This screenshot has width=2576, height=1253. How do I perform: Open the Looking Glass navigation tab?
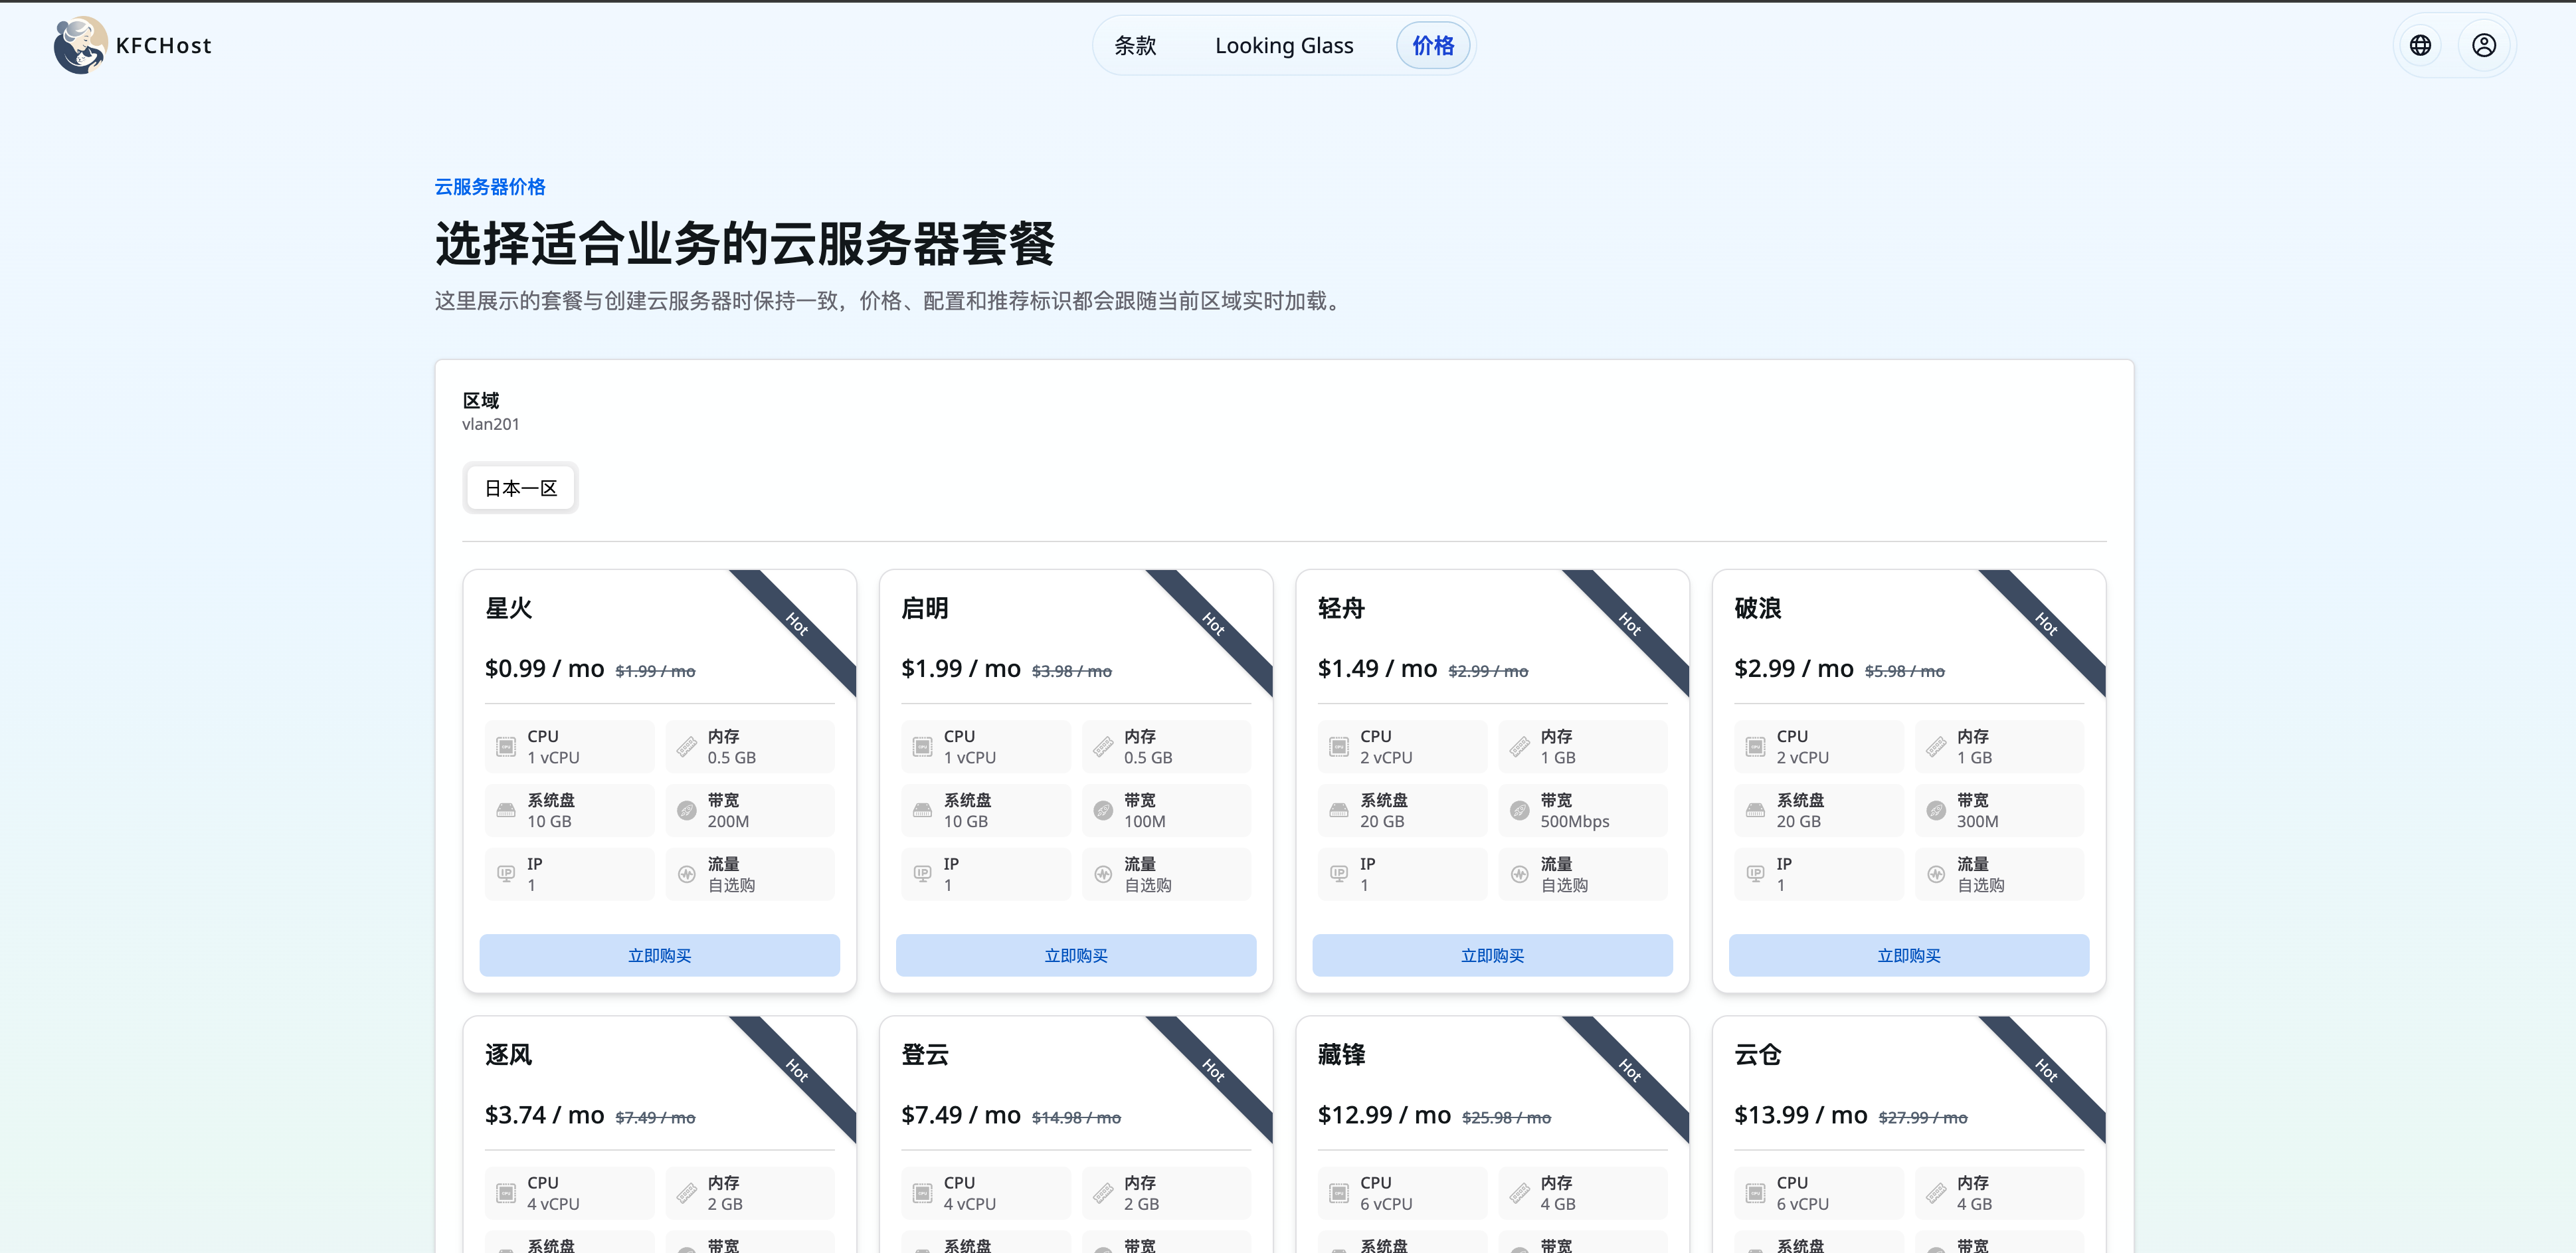pos(1284,45)
